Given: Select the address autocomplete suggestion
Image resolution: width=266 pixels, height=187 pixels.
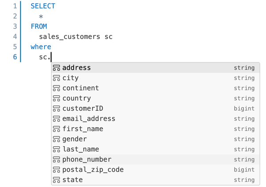Looking at the screenshot, I should [76, 68].
